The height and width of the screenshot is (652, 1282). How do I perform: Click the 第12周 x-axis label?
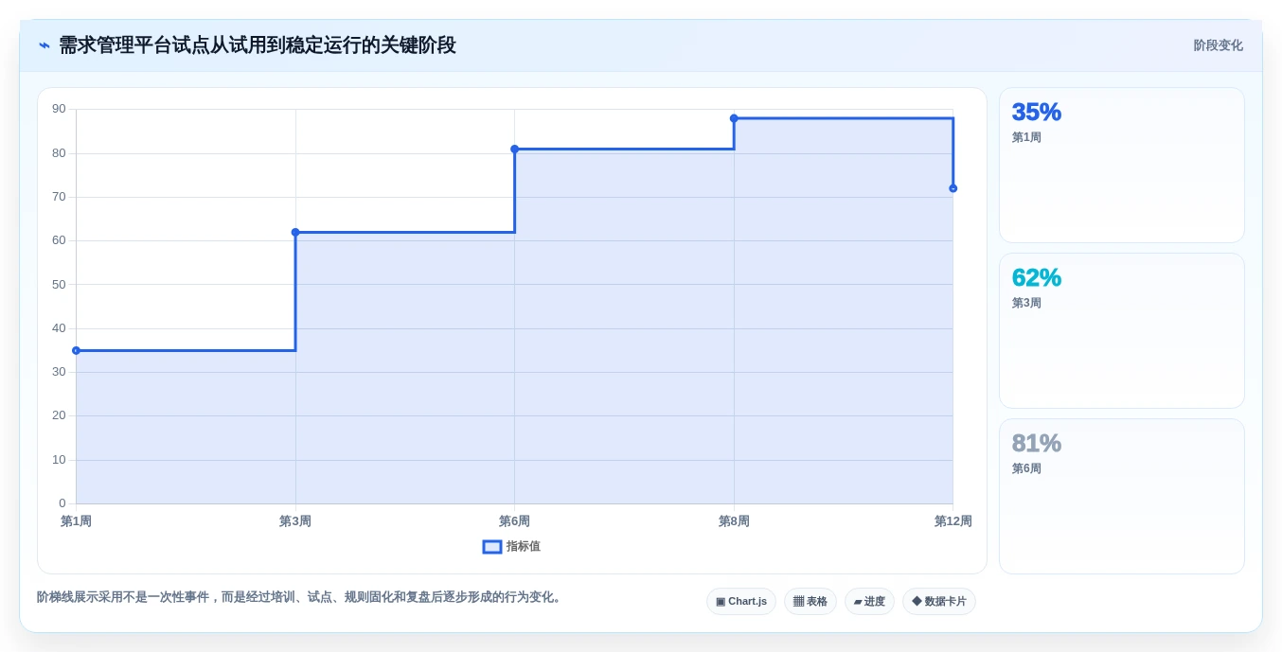(953, 521)
